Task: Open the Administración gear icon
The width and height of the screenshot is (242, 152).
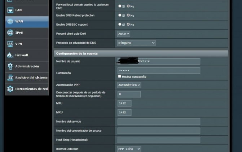Action: click(x=10, y=67)
